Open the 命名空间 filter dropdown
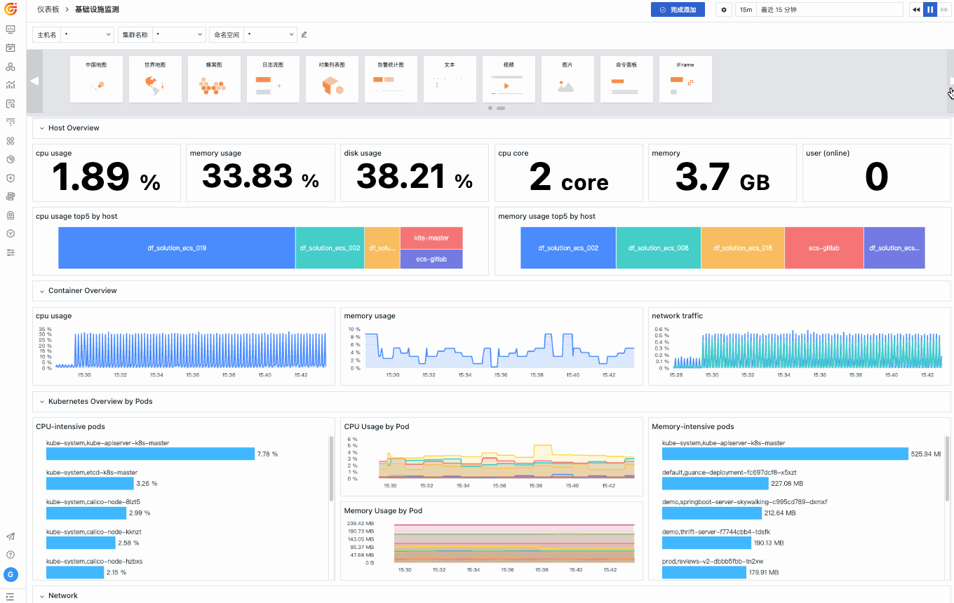The width and height of the screenshot is (954, 603). coord(271,34)
